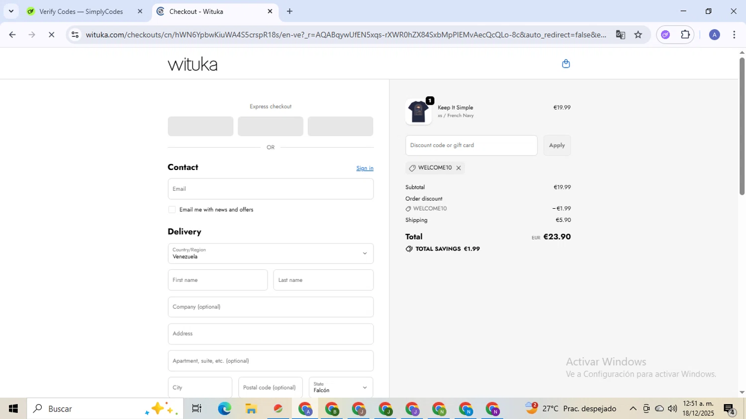Image resolution: width=746 pixels, height=419 pixels.
Task: Click the Postal code (optional) field
Action: tap(271, 388)
